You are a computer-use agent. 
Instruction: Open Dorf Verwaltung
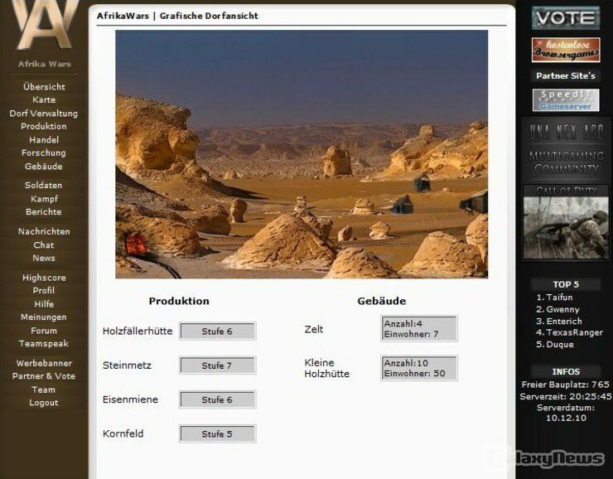[43, 114]
